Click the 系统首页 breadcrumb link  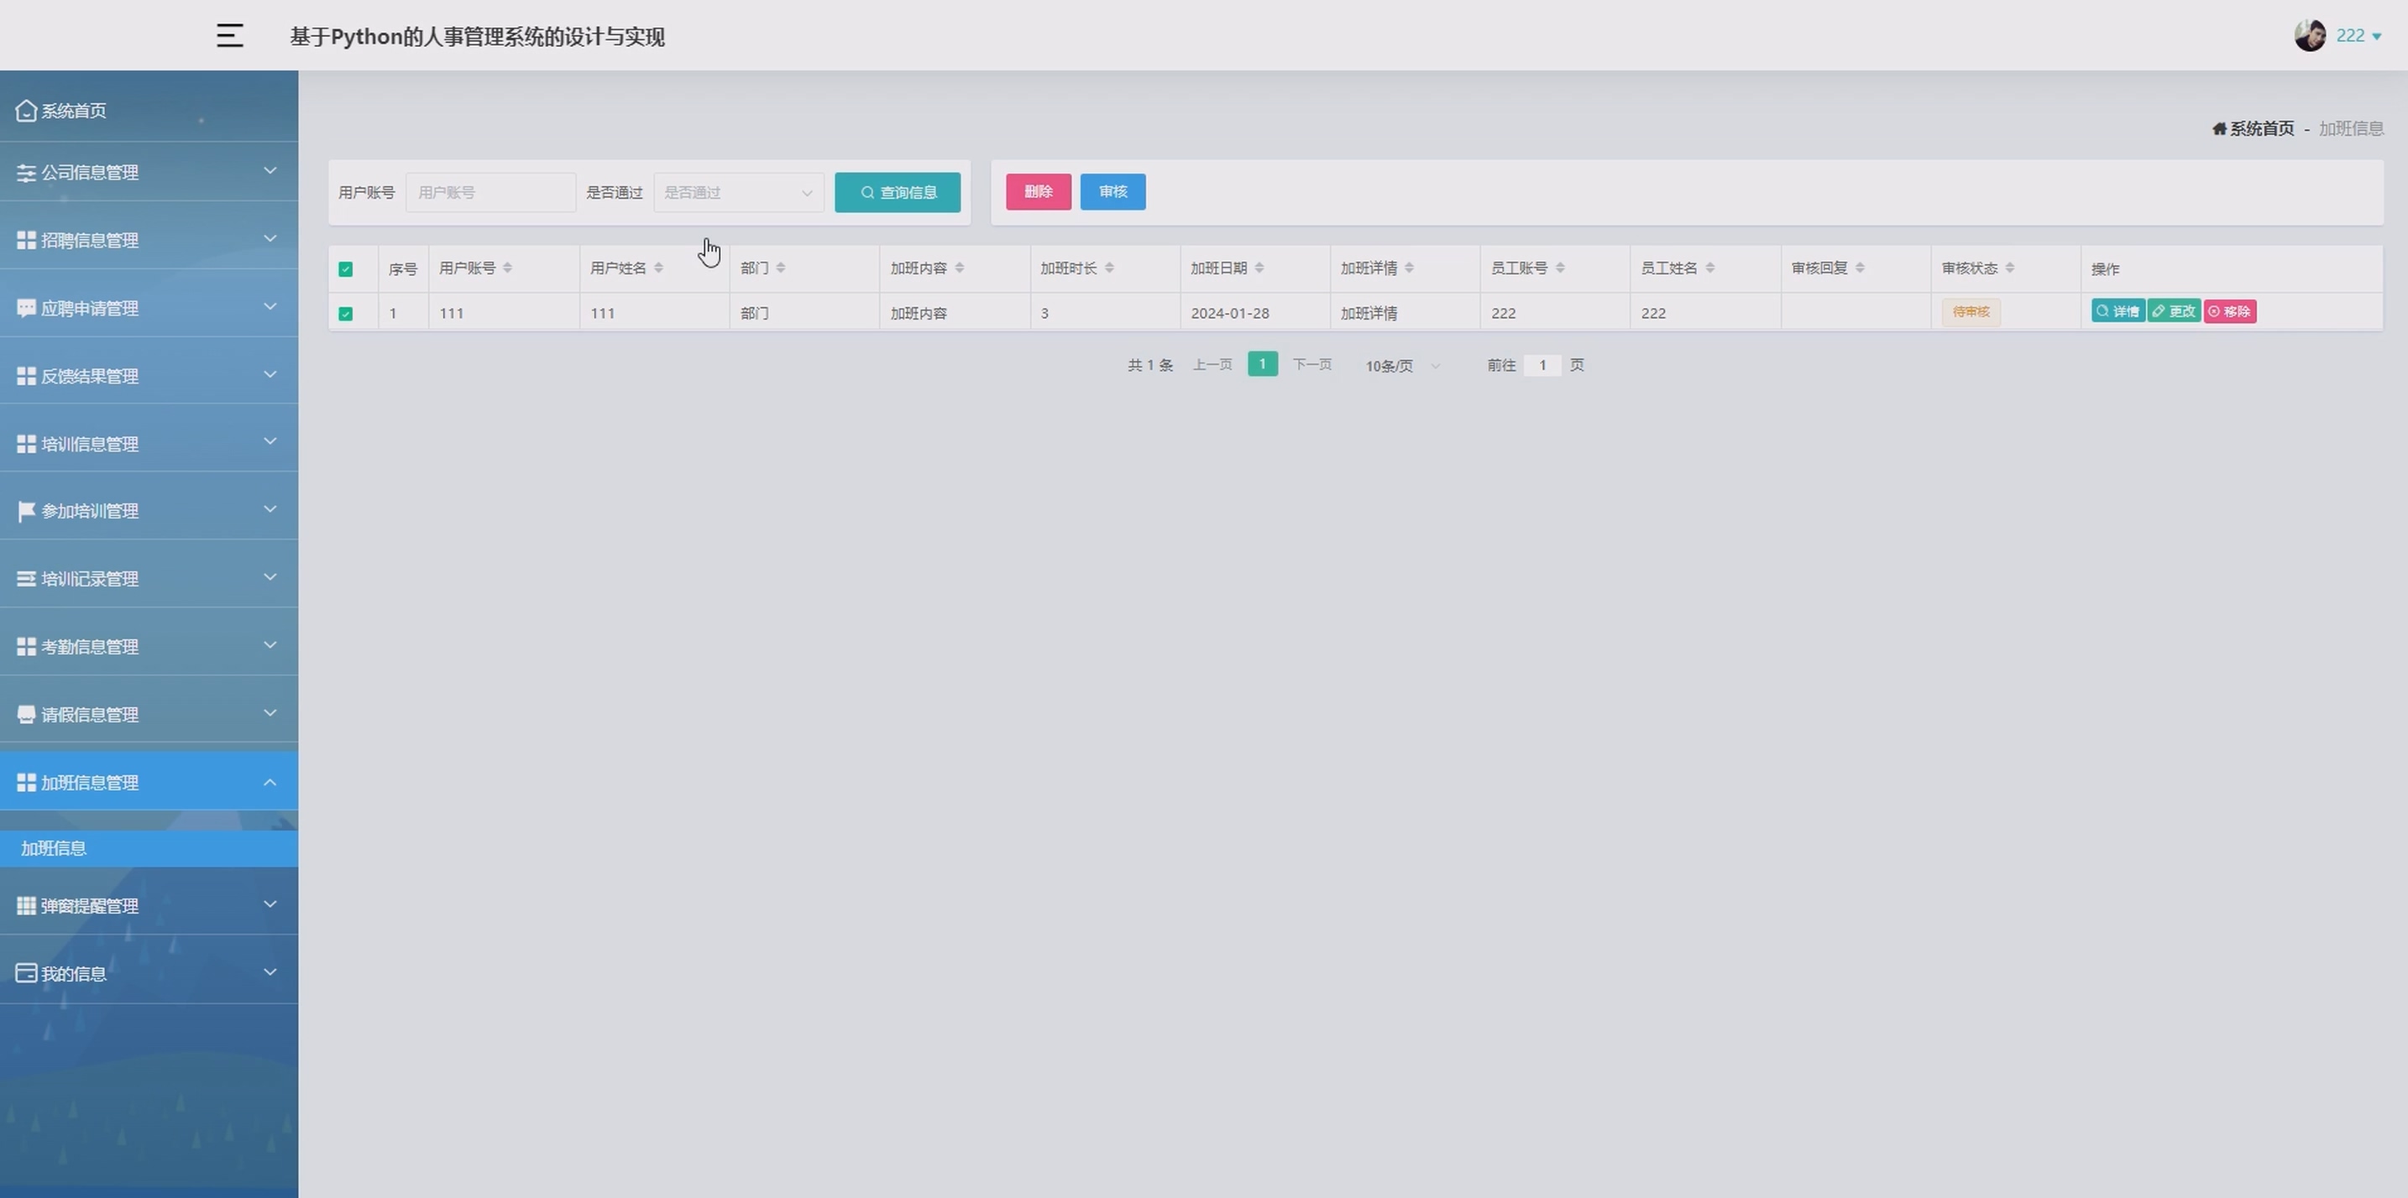pos(2262,128)
